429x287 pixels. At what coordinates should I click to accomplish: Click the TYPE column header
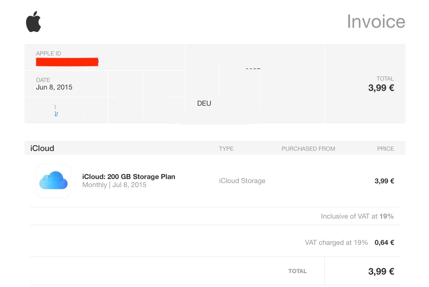point(226,149)
